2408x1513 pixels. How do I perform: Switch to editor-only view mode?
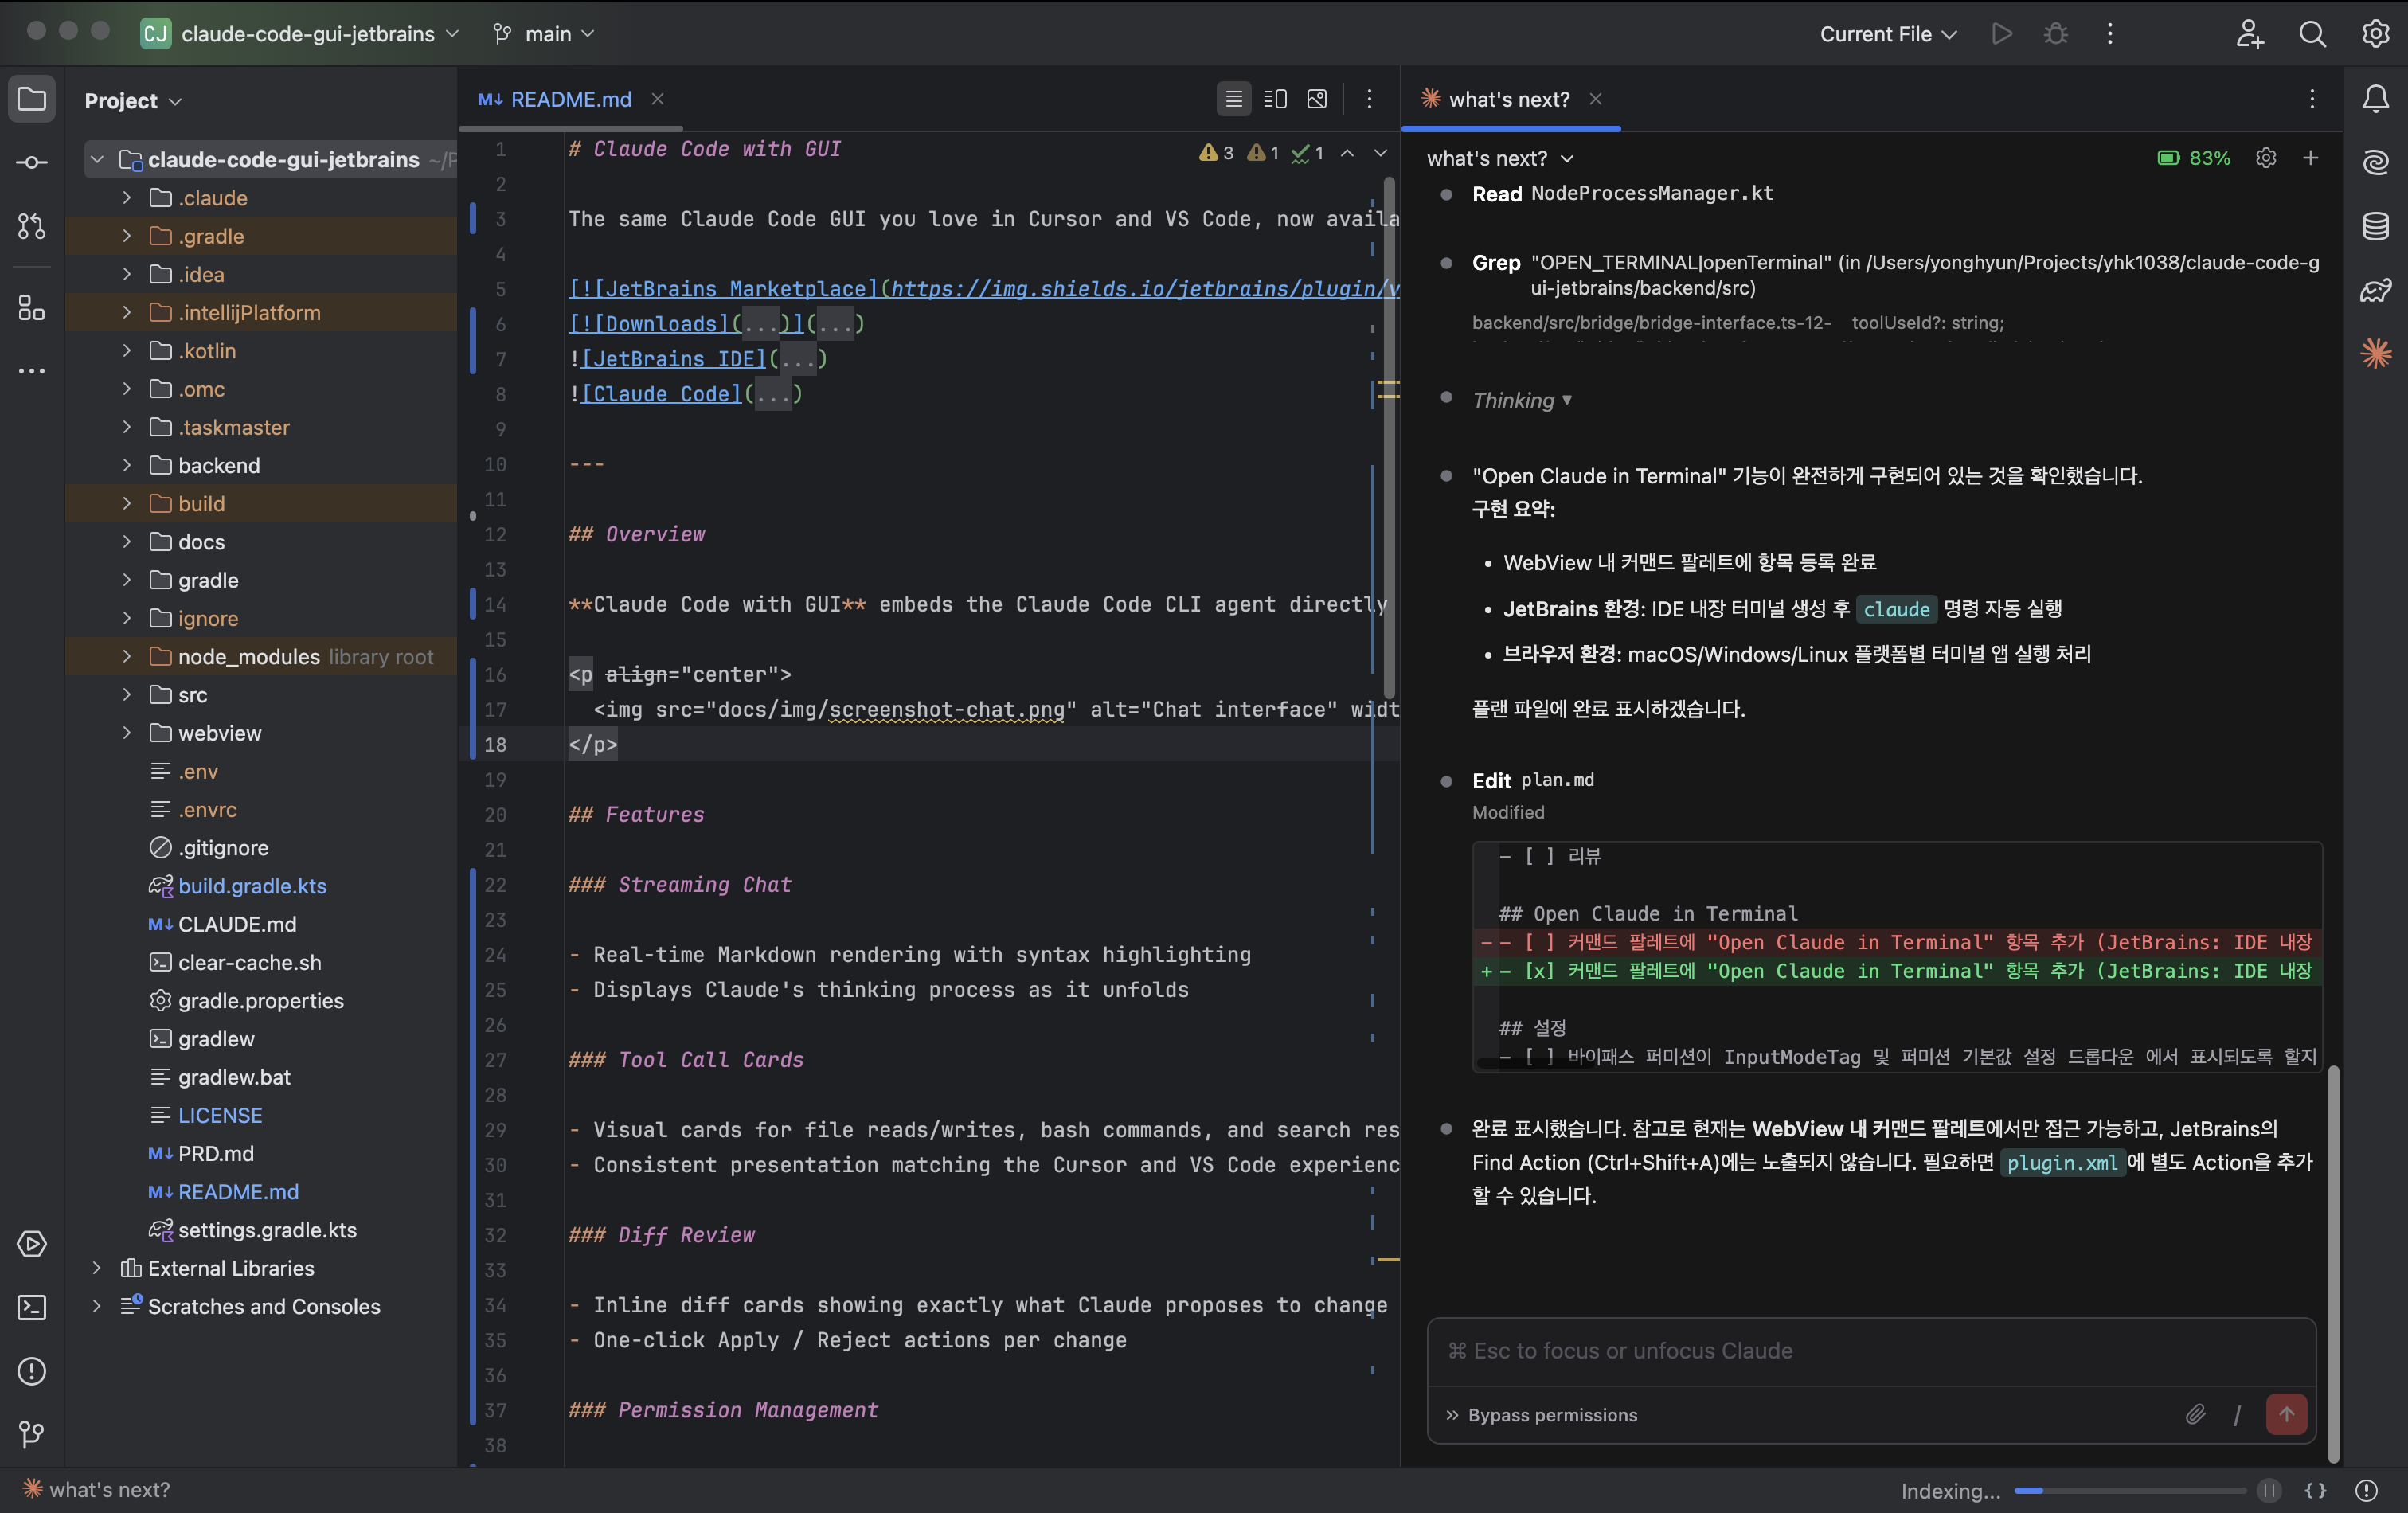(1234, 99)
